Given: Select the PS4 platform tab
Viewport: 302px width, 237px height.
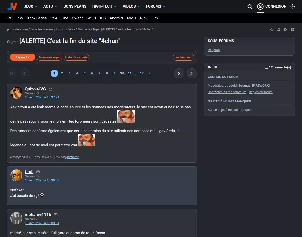Looking at the screenshot, I should pos(54,18).
